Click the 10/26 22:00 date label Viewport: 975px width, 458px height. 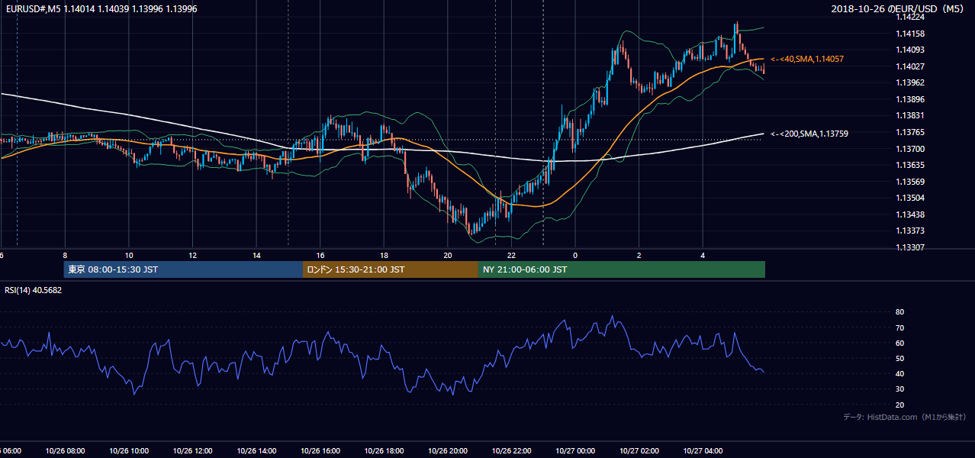[511, 451]
